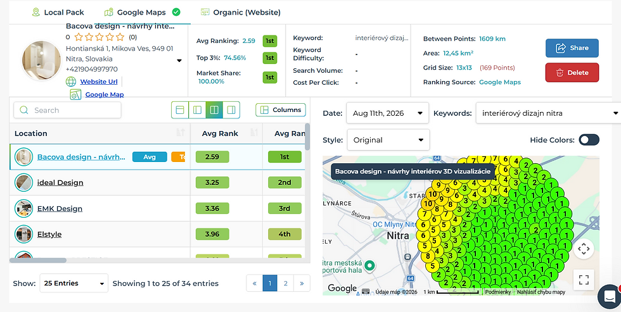Toggle fullscreen map view

(584, 280)
